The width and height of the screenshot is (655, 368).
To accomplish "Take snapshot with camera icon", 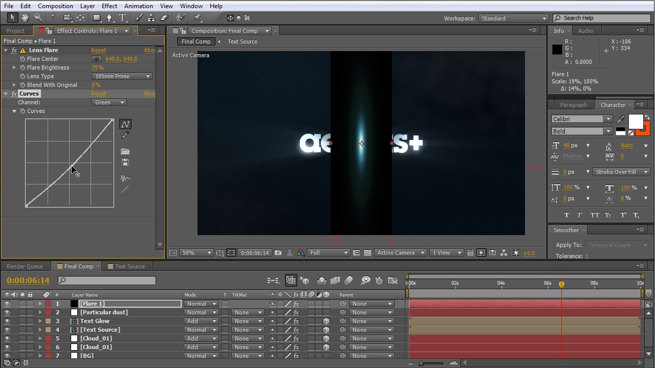I will tap(278, 252).
